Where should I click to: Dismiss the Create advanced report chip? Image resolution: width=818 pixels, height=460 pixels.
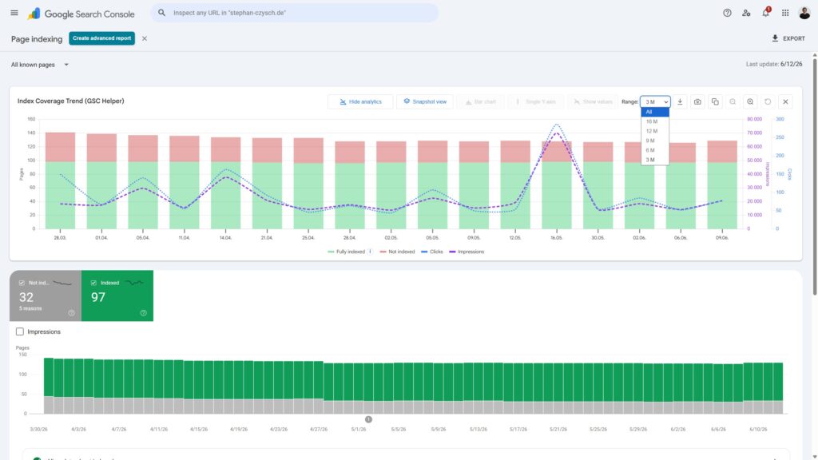coord(145,38)
